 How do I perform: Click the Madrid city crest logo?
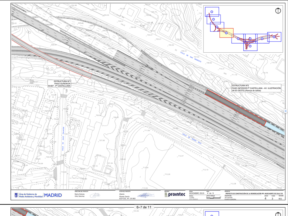pyautogui.click(x=16, y=195)
